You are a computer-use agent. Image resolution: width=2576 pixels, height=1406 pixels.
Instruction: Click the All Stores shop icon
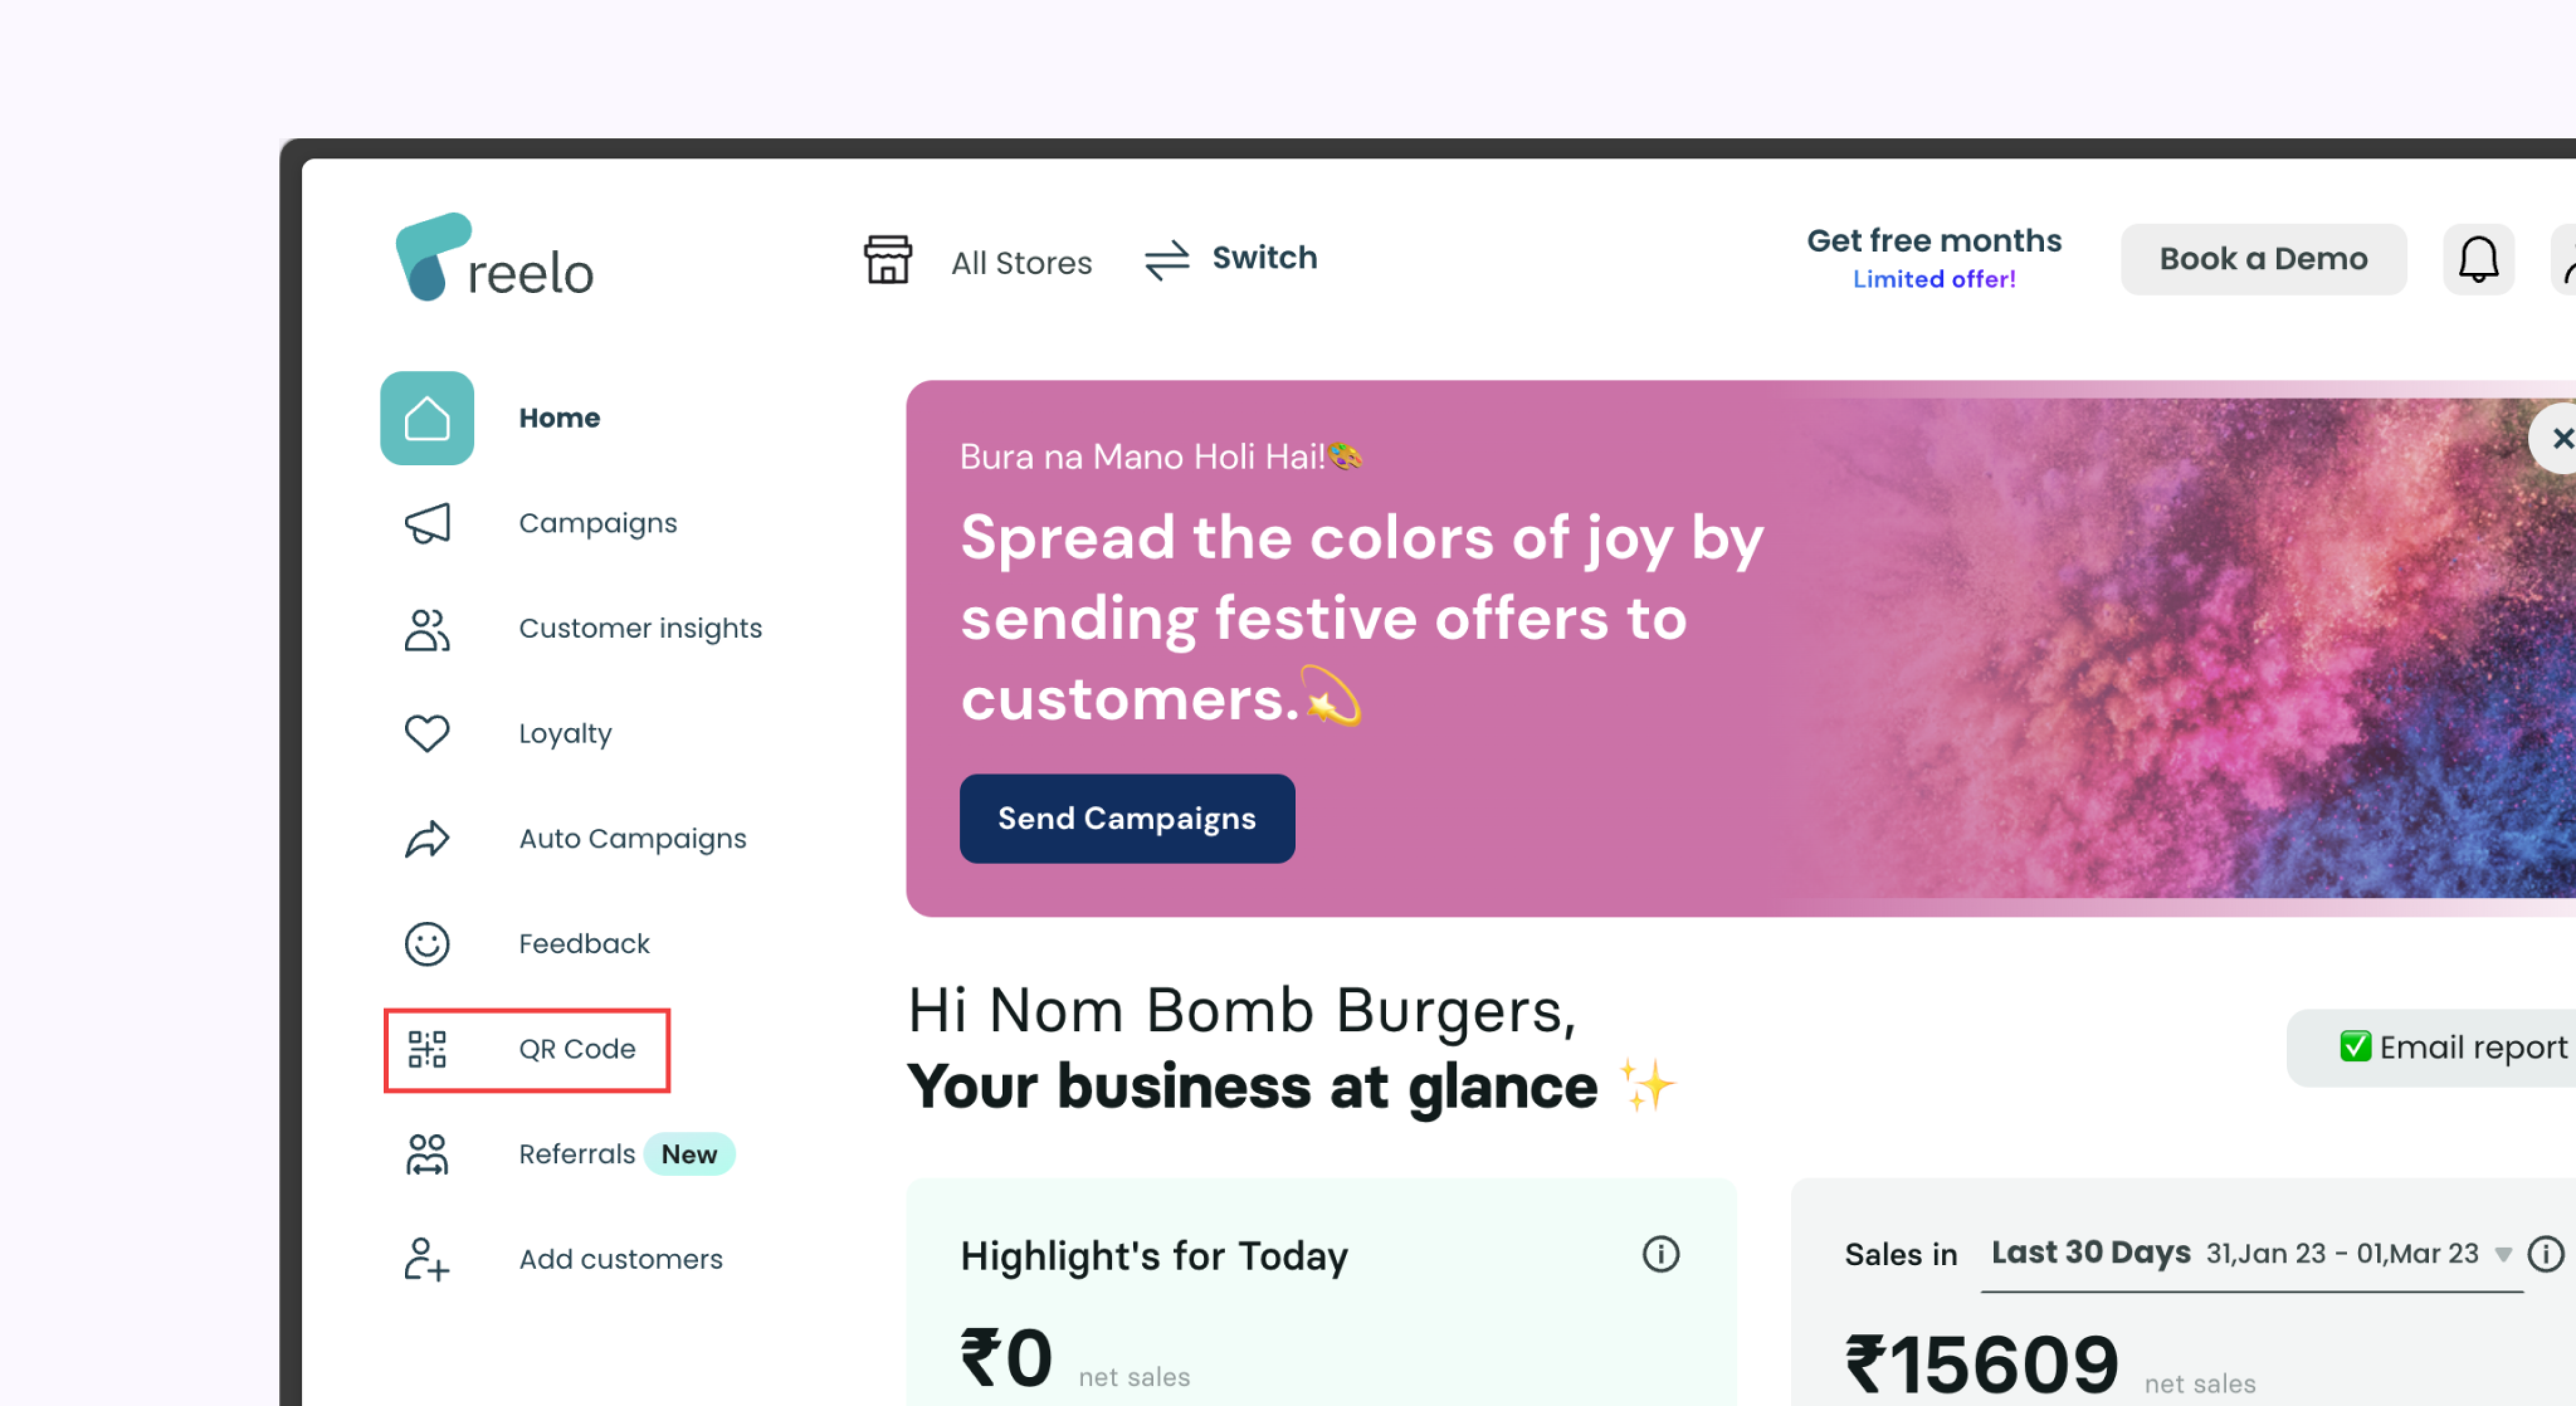[888, 260]
